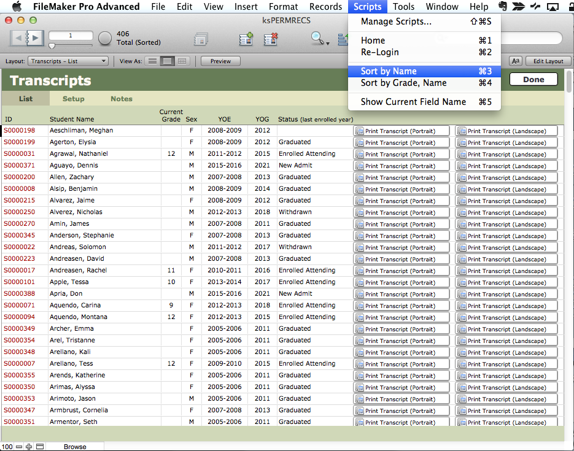Switch to List view
Image resolution: width=574 pixels, height=451 pixels.
pyautogui.click(x=167, y=61)
